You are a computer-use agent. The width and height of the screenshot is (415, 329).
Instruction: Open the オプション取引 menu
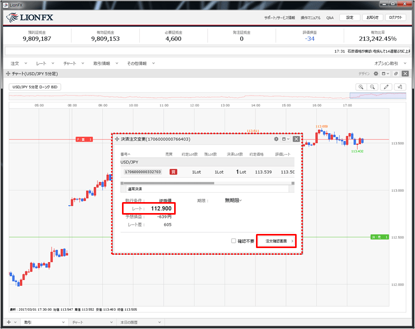coord(390,63)
